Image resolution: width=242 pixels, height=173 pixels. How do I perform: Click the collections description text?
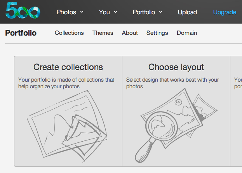coord(66,83)
